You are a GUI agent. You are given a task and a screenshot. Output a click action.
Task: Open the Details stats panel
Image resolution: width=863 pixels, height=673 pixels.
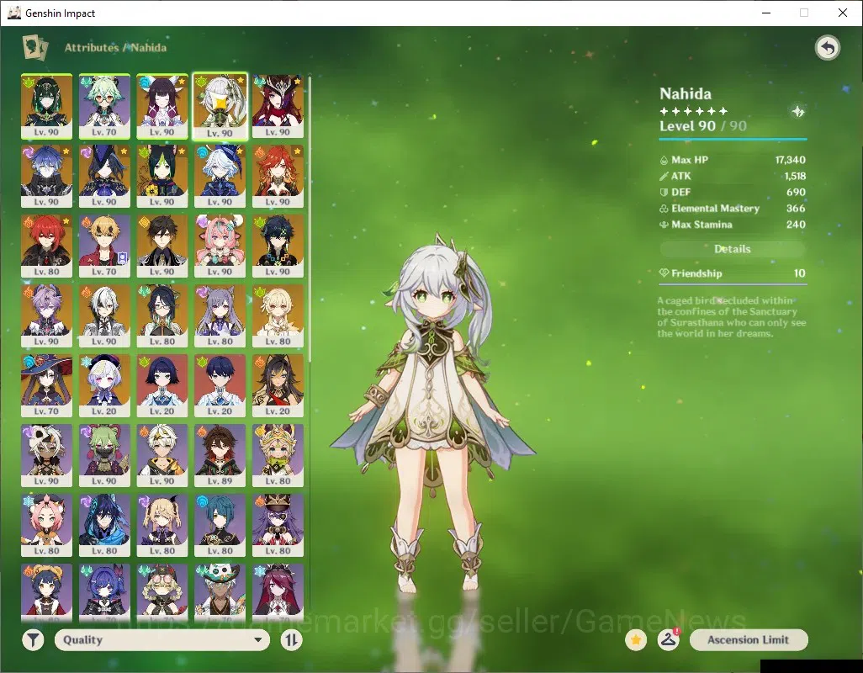tap(733, 249)
